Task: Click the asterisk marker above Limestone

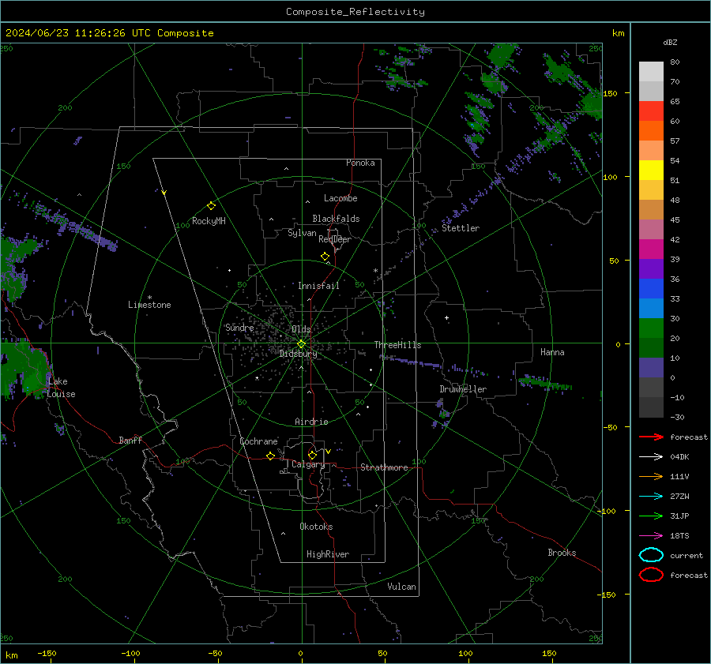Action: pos(149,298)
